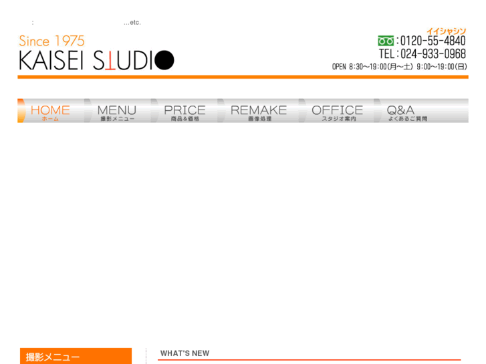Click the WHAT'S NEW section heading
The height and width of the screenshot is (364, 486).
(x=185, y=353)
